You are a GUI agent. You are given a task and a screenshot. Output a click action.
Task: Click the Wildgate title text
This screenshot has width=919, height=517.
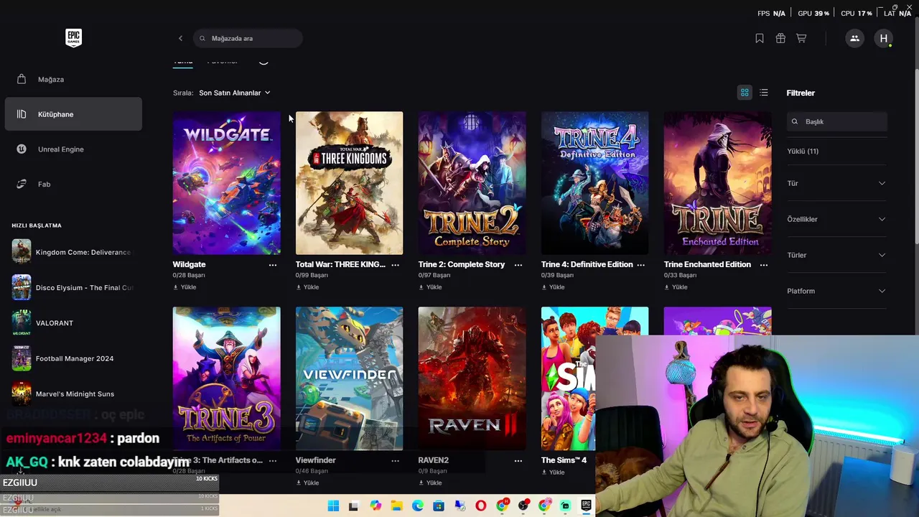[190, 264]
